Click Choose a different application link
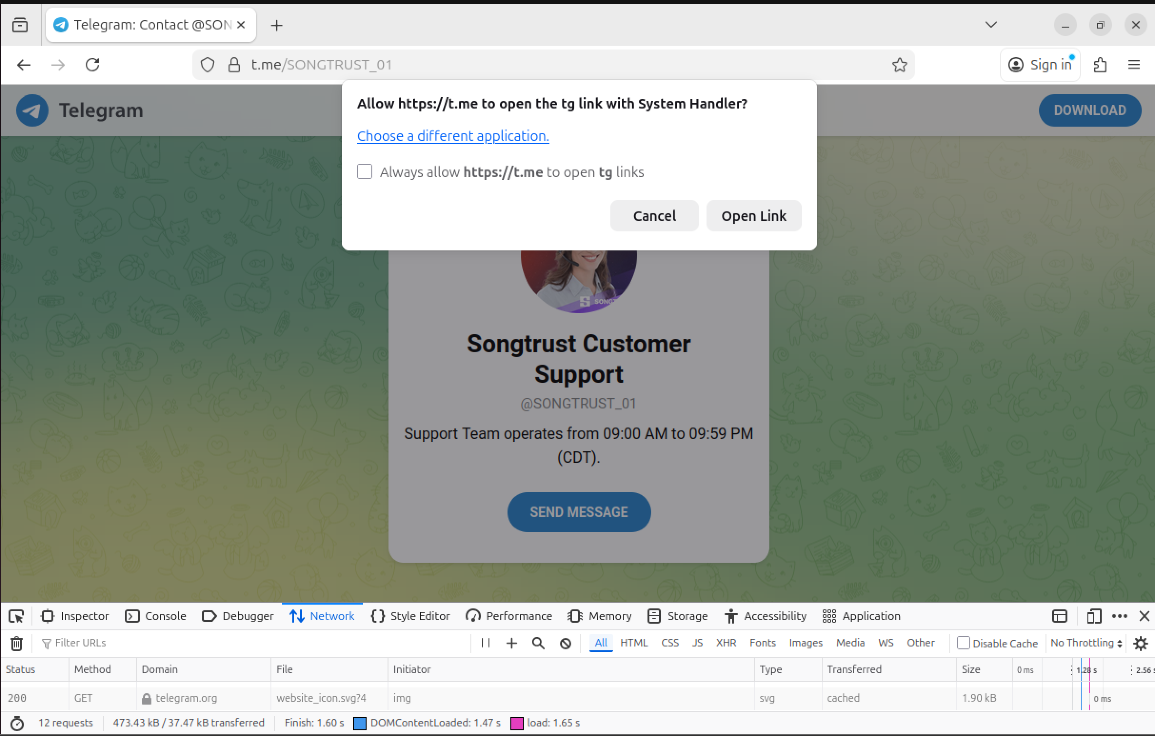The height and width of the screenshot is (736, 1155). [453, 136]
